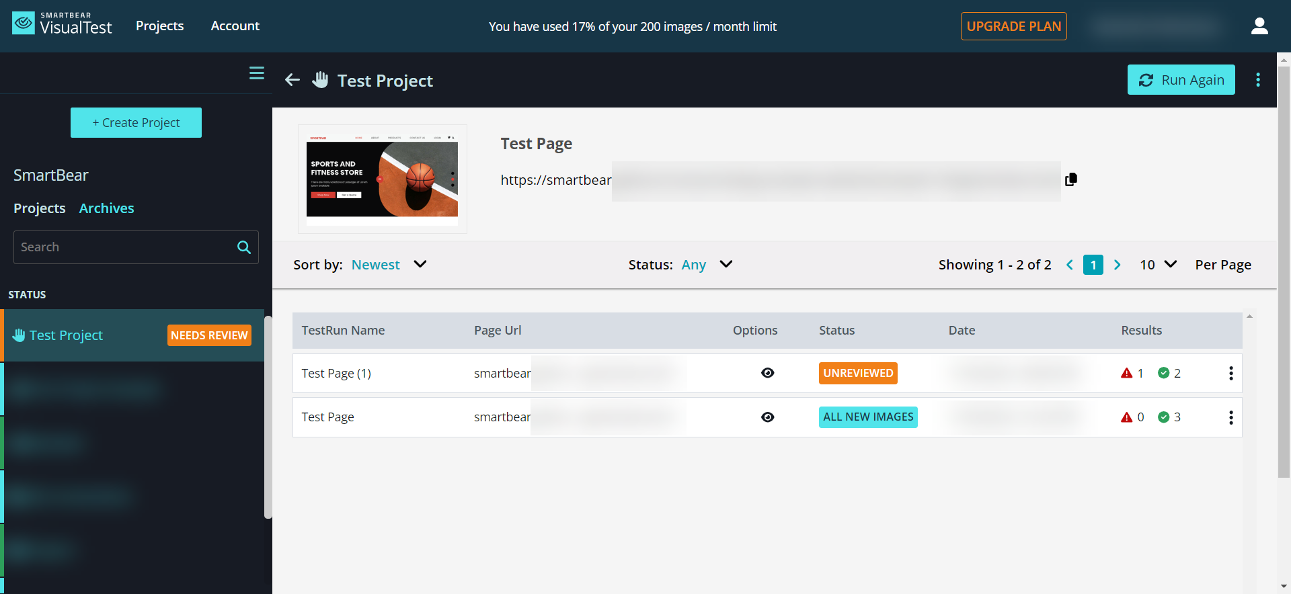Viewport: 1291px width, 594px height.
Task: Click the UPGRADE PLAN button
Action: 1013,26
